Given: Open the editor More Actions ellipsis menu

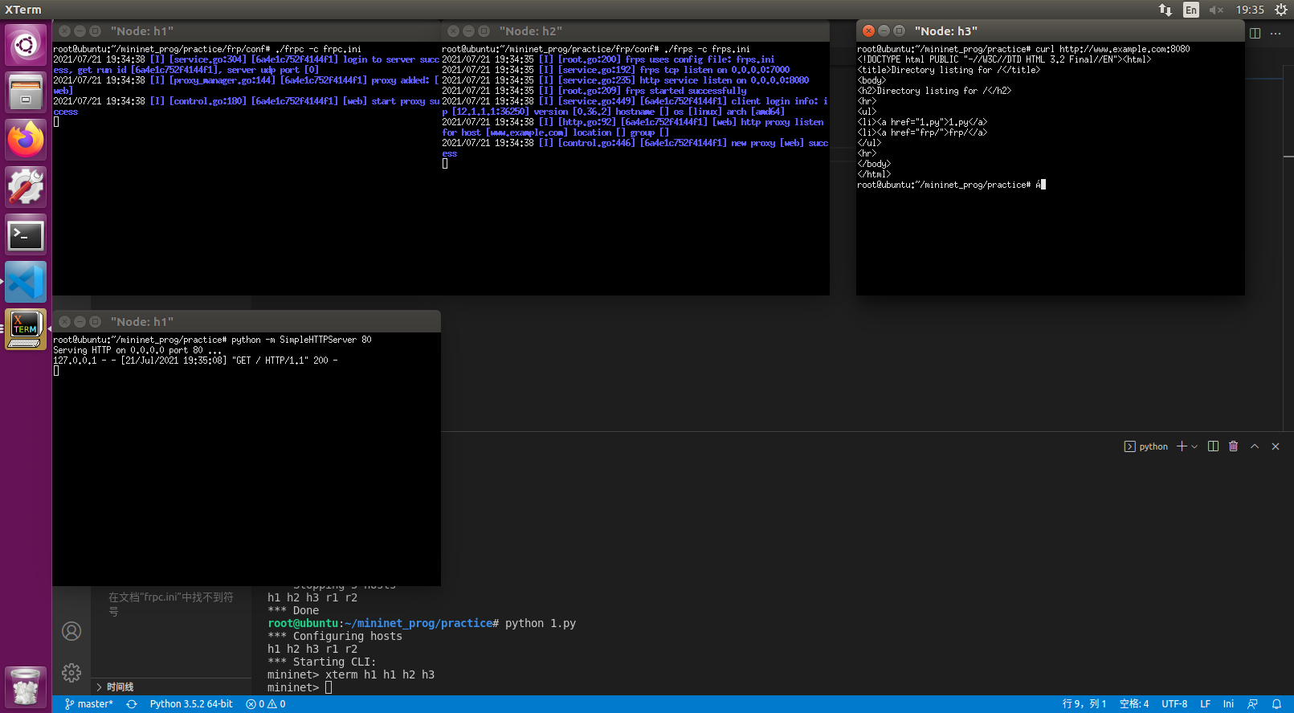Looking at the screenshot, I should click(x=1276, y=33).
